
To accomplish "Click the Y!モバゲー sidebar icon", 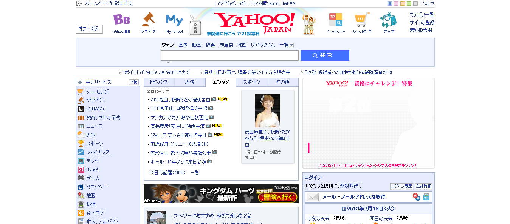I will tap(81, 187).
